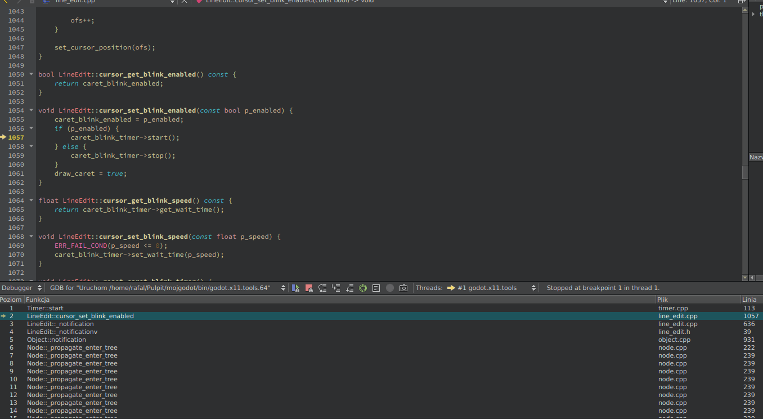Collapse cursor_get_blink_speed function fold at line 1064

coord(31,200)
